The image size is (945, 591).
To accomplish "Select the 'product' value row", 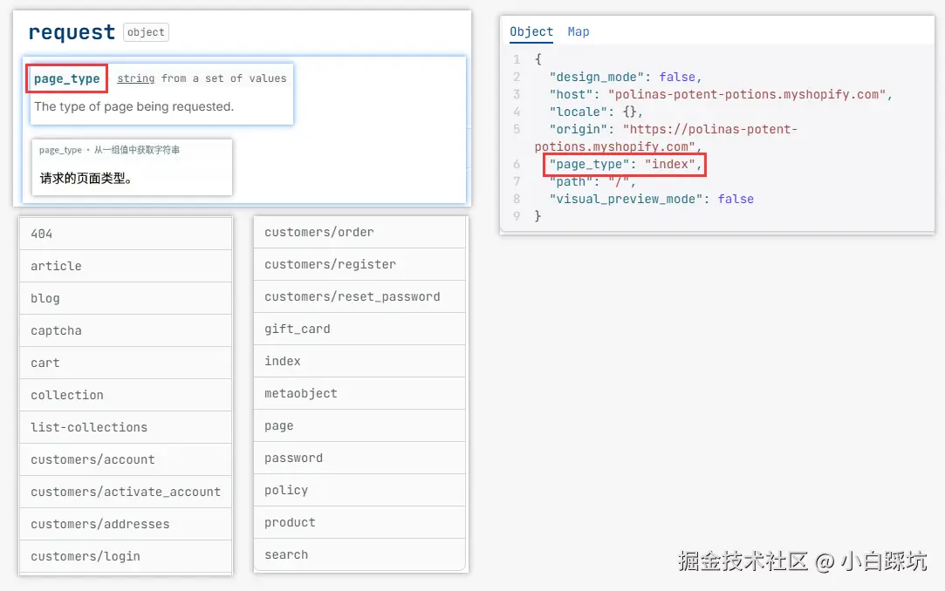I will click(x=360, y=522).
